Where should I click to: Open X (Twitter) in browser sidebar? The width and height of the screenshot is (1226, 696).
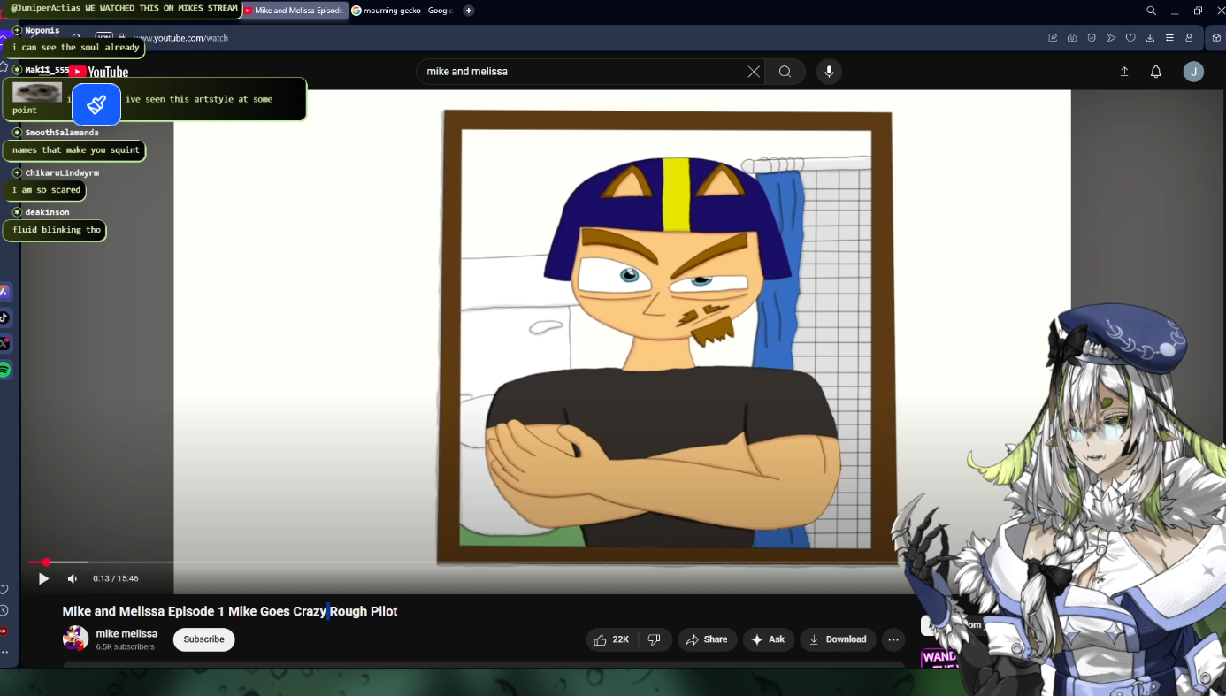pos(4,343)
